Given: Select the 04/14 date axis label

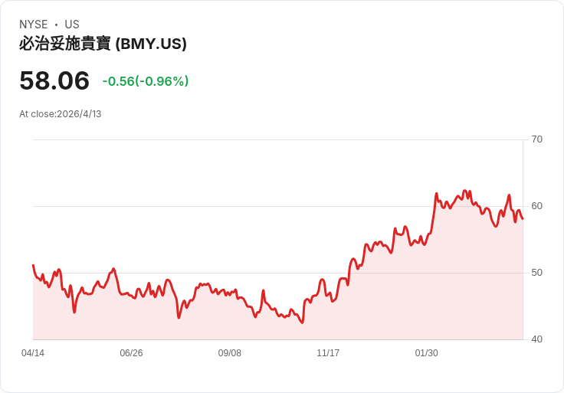Looking at the screenshot, I should [x=33, y=353].
